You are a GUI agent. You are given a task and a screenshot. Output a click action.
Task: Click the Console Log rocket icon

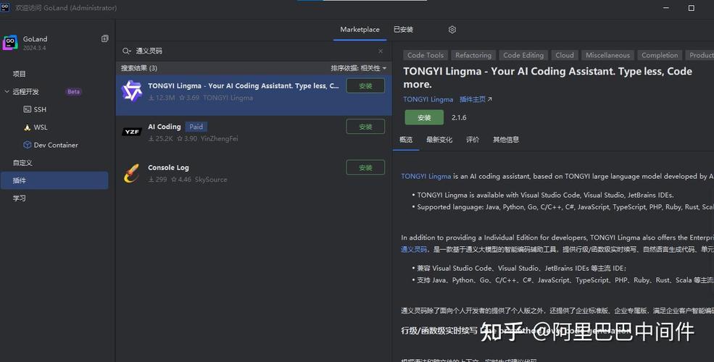(x=132, y=173)
